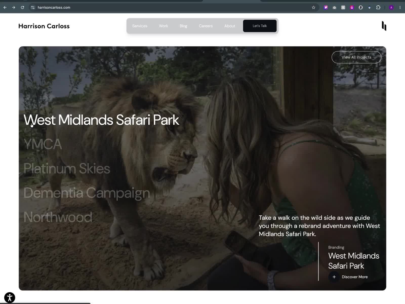Screen dimensions: 405x304
Task: Open the Work menu item
Action: pyautogui.click(x=164, y=26)
